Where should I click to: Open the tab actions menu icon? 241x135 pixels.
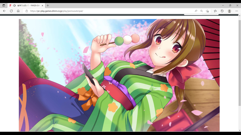(x=4, y=5)
